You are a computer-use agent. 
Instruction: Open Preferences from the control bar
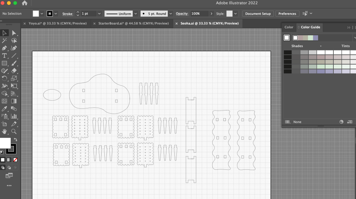tap(287, 14)
